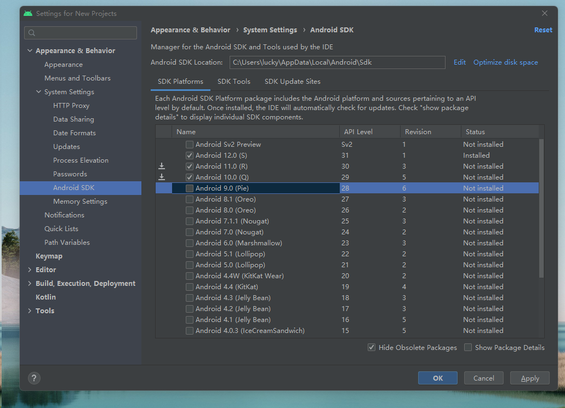Click the Optimize disk space link
The image size is (565, 408).
(506, 62)
